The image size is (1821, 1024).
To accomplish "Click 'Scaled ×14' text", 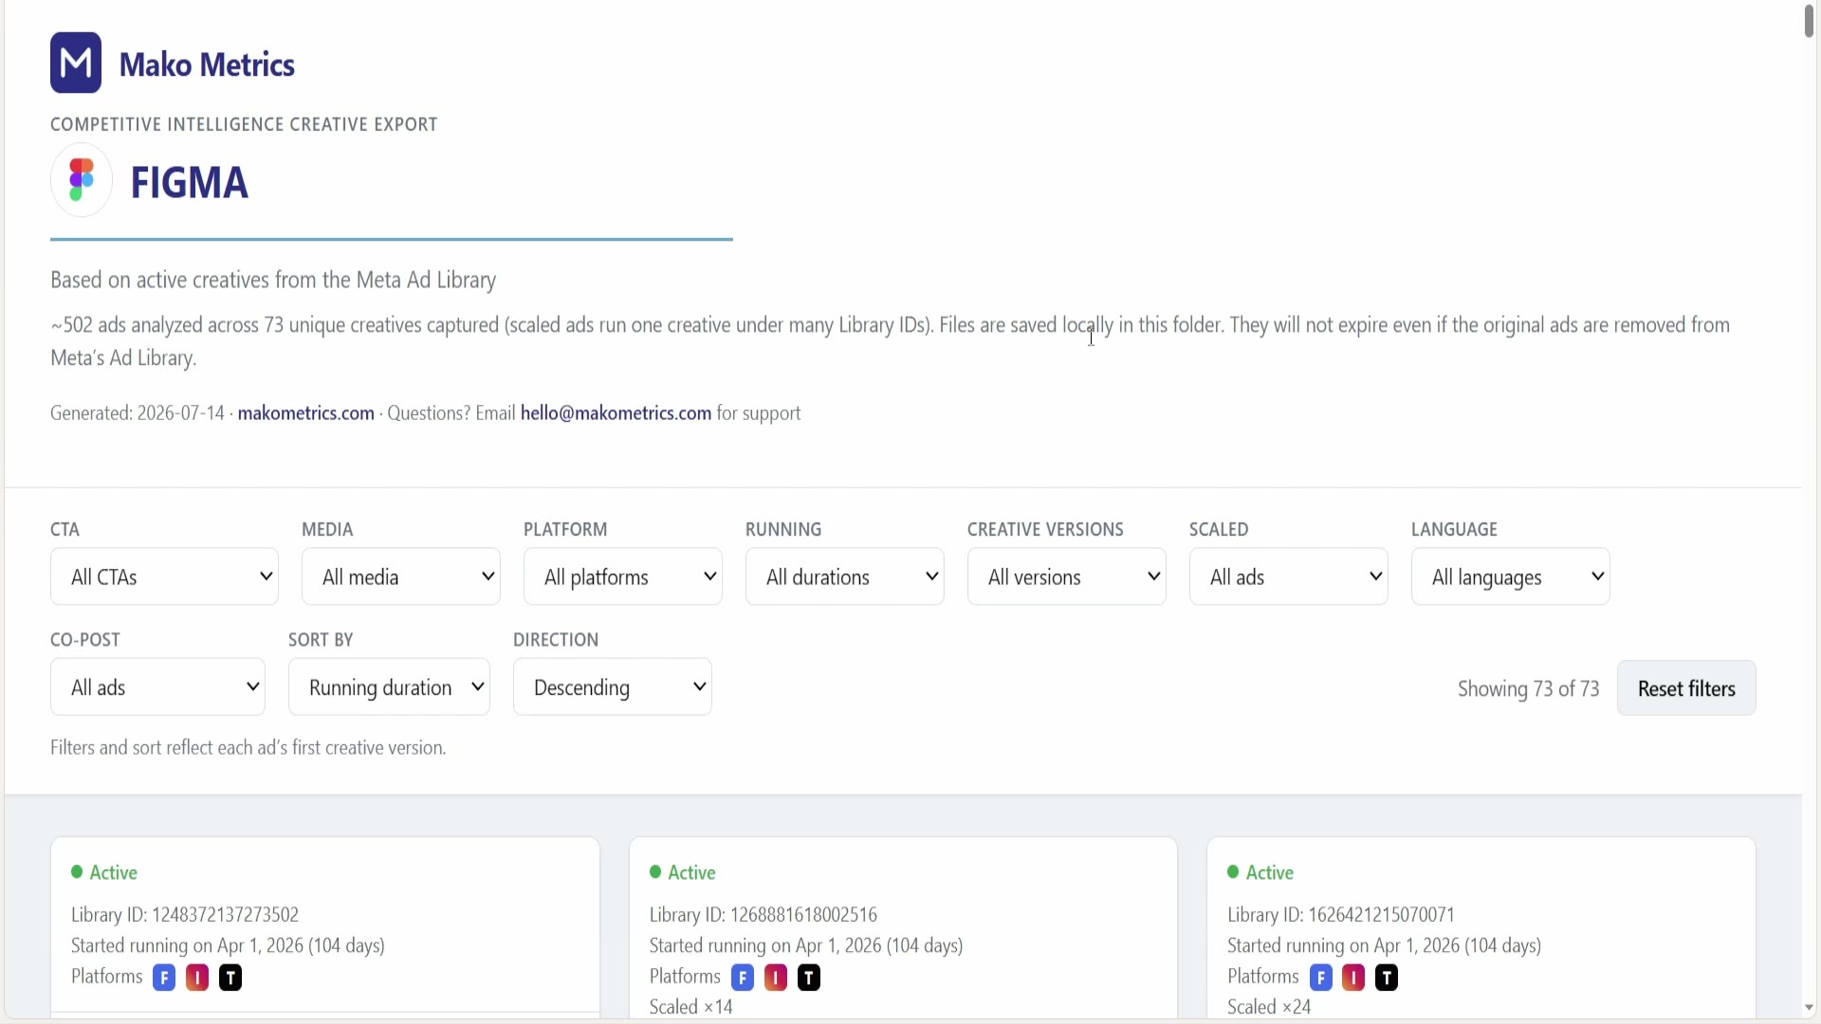I will (691, 1007).
